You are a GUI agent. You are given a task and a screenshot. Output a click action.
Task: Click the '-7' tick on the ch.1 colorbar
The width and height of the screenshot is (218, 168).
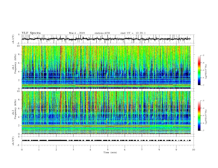tap(203, 85)
